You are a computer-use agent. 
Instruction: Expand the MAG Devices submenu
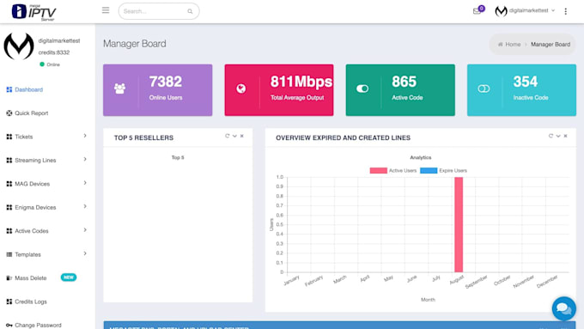[x=85, y=183]
